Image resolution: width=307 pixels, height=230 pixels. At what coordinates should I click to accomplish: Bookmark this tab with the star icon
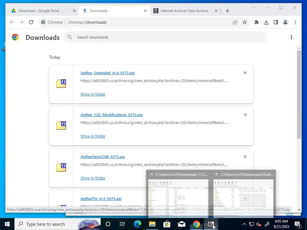point(245,22)
